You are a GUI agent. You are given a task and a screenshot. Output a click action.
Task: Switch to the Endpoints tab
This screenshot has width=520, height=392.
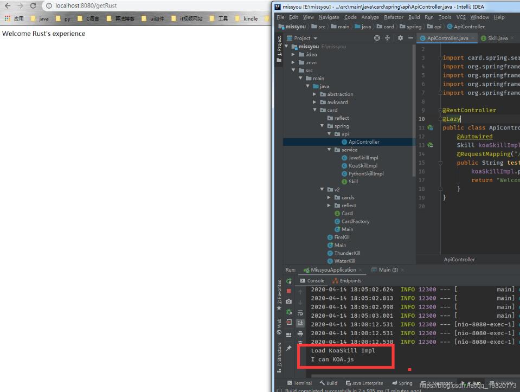click(346, 281)
